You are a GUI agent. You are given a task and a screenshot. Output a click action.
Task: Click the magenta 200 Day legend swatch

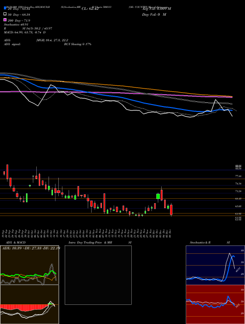point(5,20)
